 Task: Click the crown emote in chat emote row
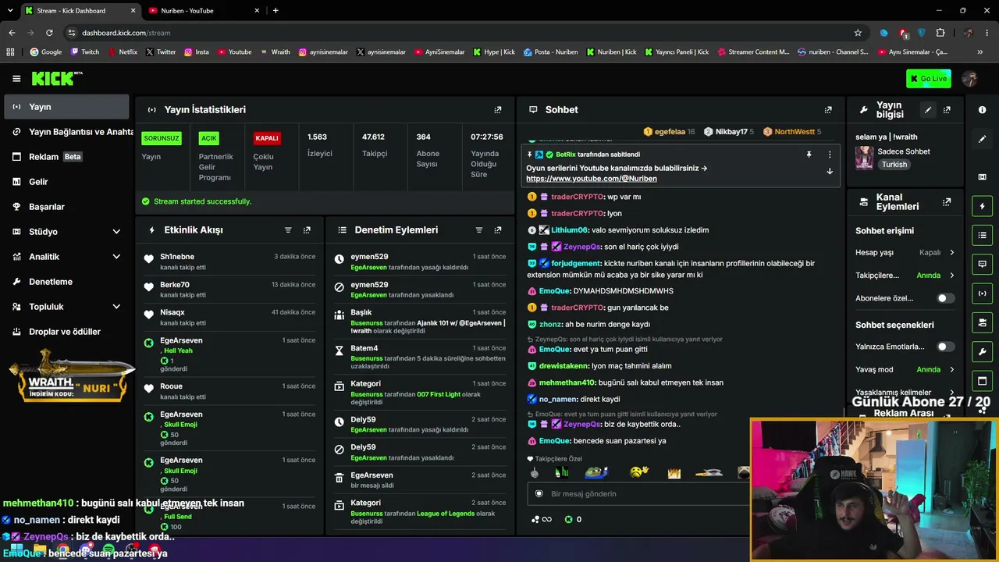tap(674, 472)
